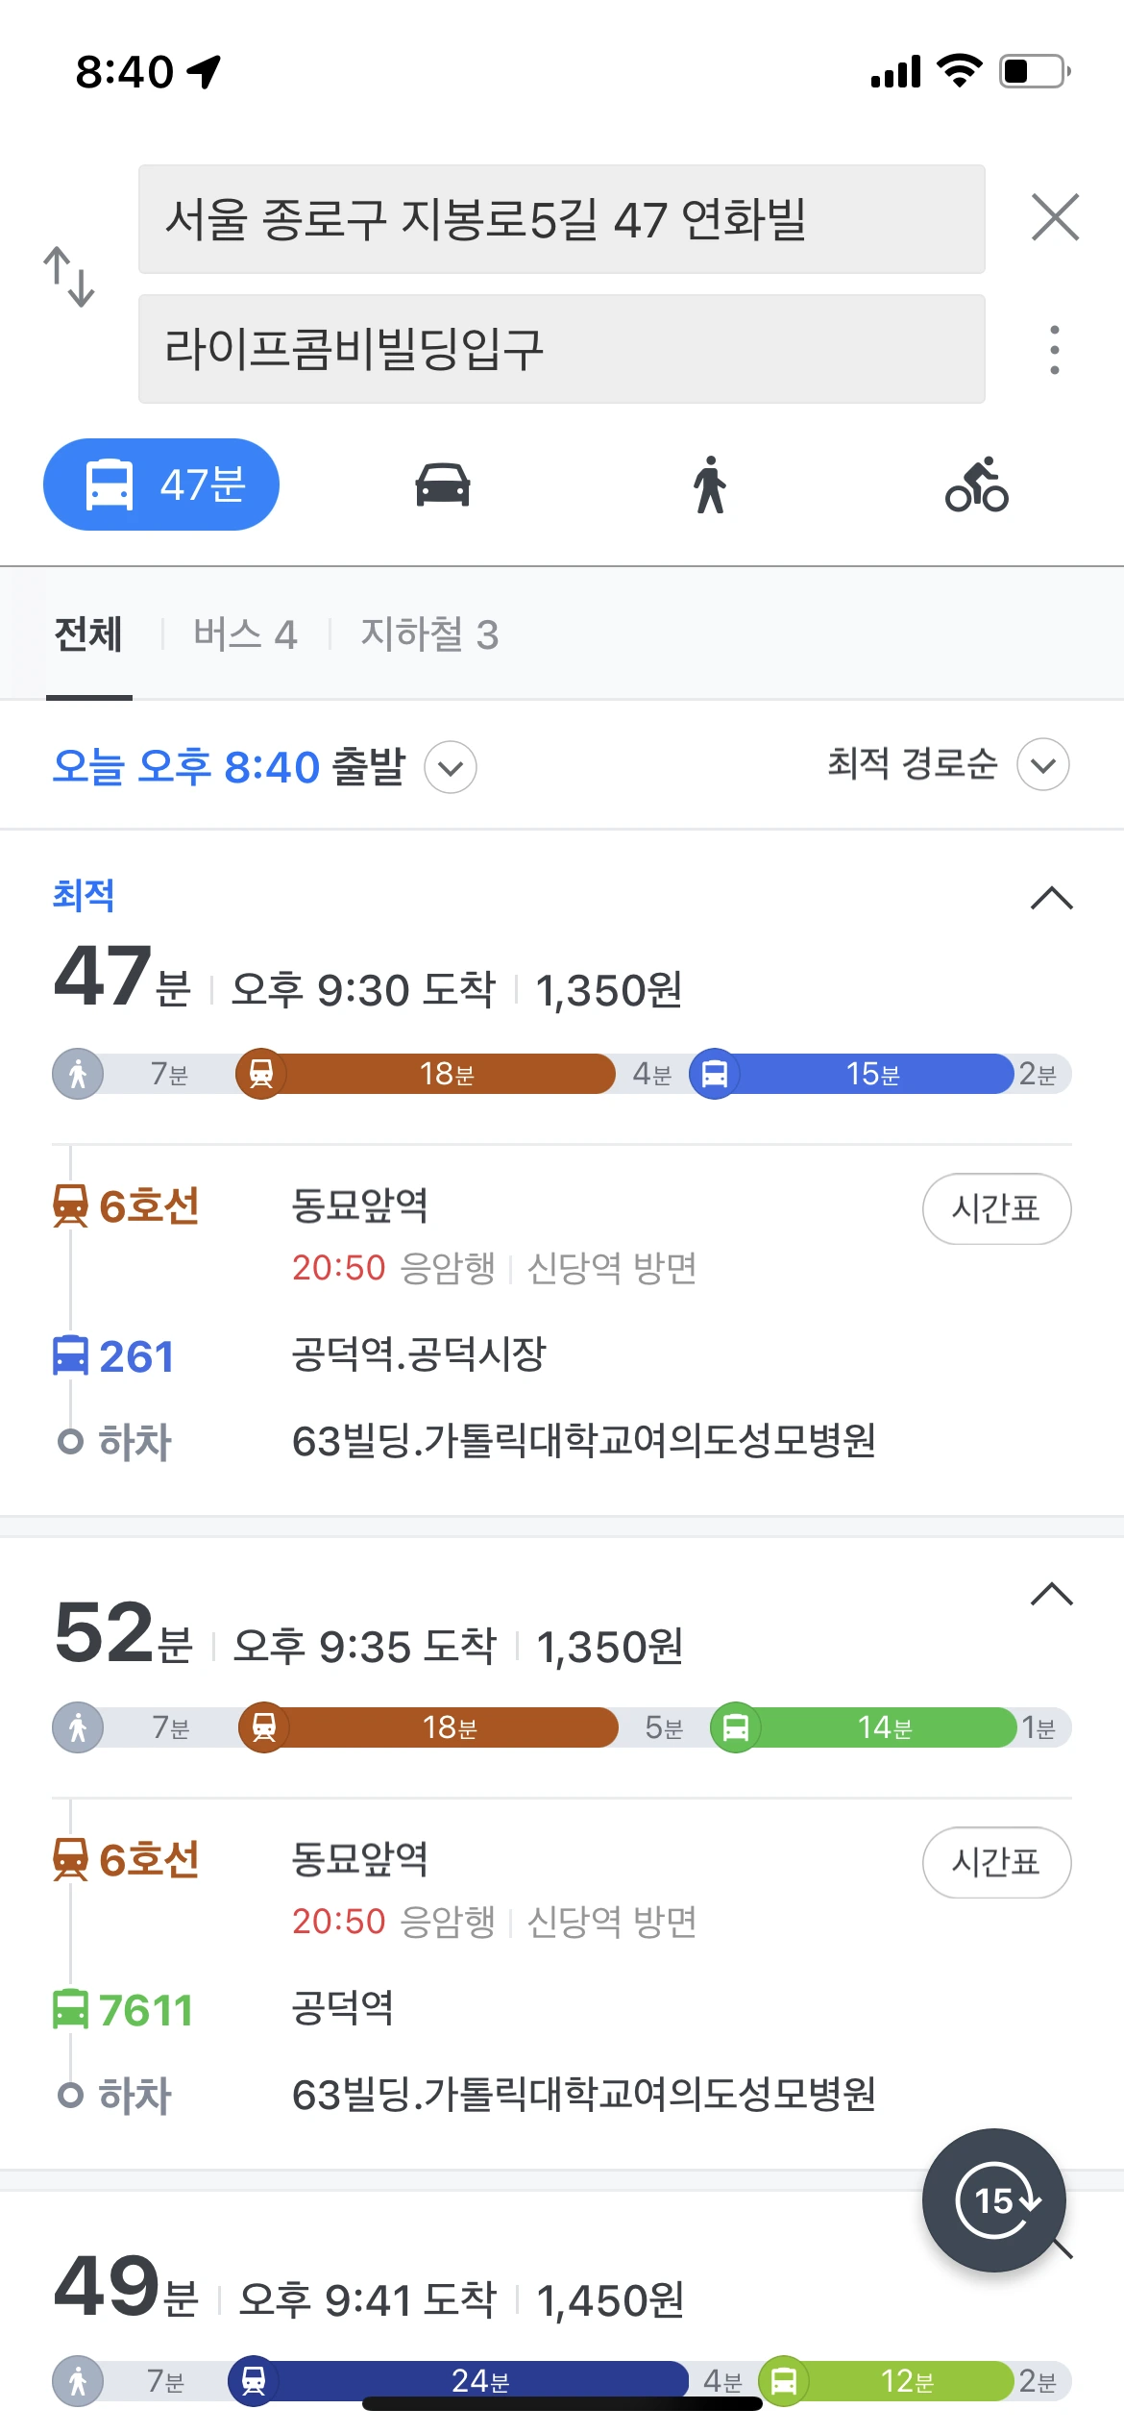The height and width of the screenshot is (2434, 1124).
Task: Swap origin and destination with arrows icon
Action: [69, 277]
